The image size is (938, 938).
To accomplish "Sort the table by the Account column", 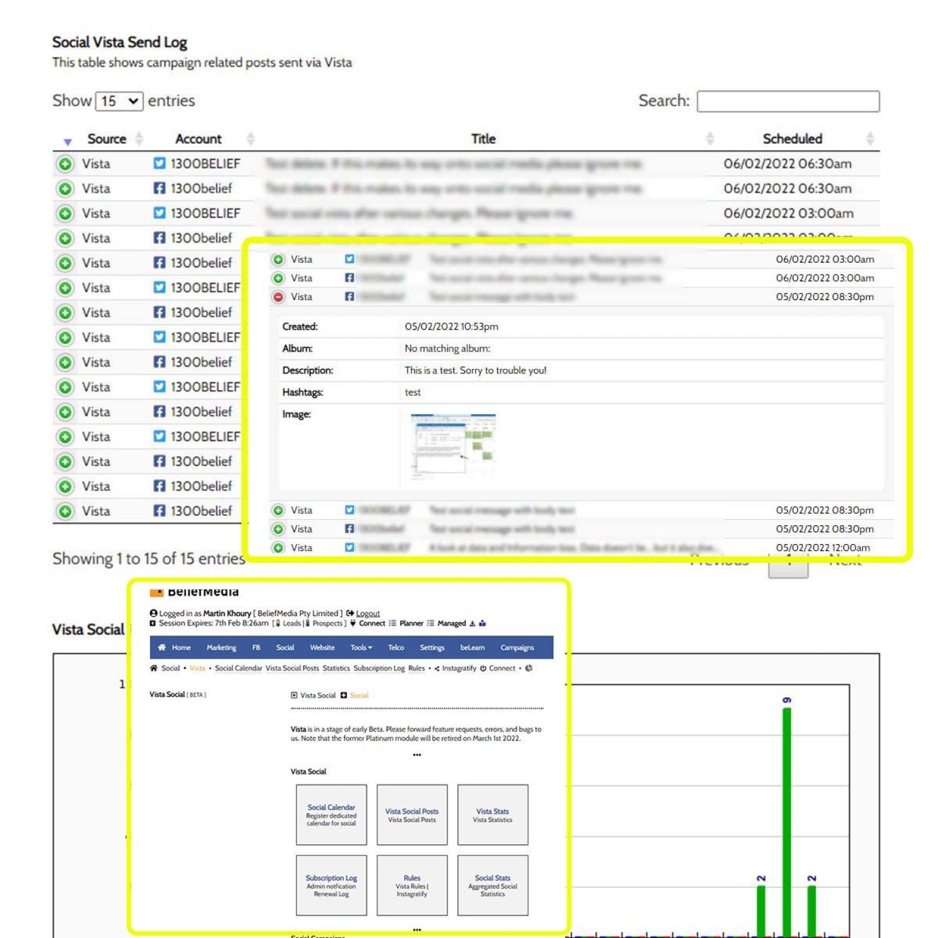I will click(x=198, y=139).
